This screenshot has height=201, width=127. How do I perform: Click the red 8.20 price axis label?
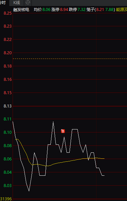click(x=8, y=53)
